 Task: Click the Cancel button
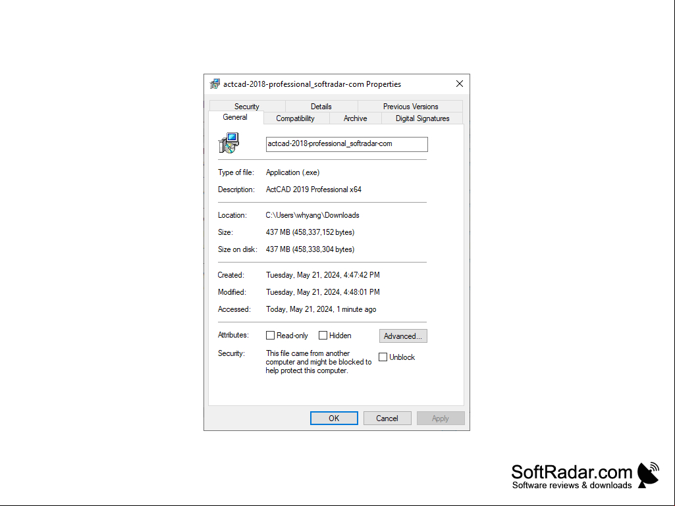coord(387,418)
